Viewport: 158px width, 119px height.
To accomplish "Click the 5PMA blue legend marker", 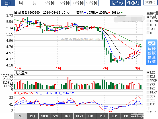I will tap(85, 13).
